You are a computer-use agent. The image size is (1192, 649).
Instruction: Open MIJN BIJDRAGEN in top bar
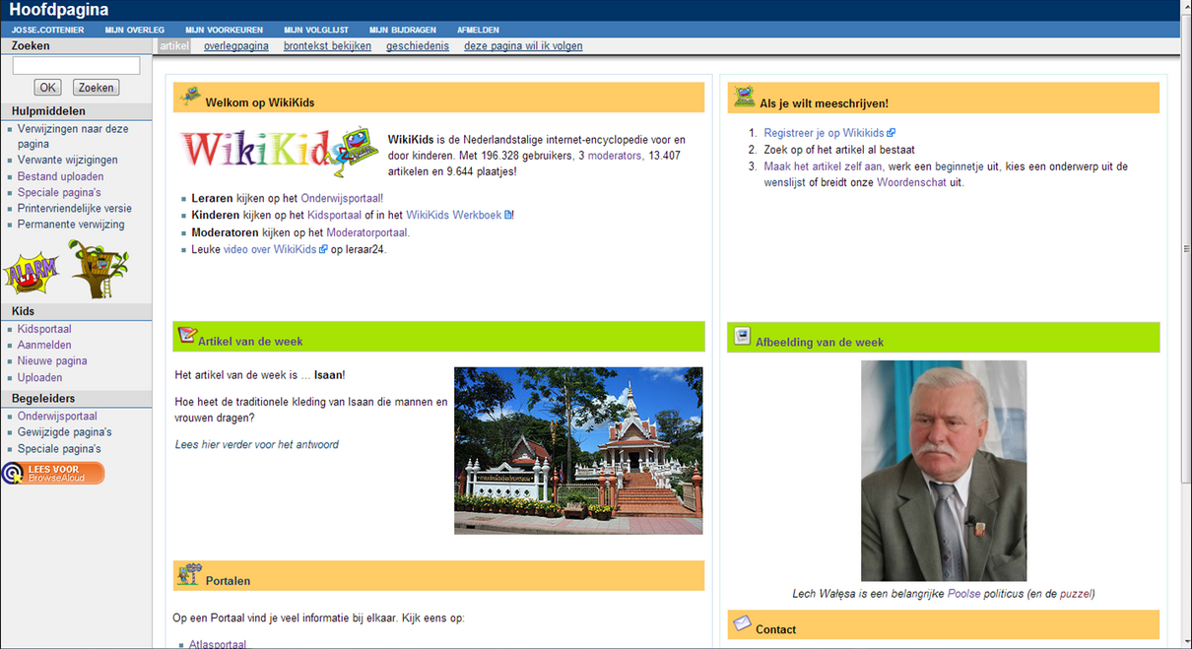coord(403,31)
